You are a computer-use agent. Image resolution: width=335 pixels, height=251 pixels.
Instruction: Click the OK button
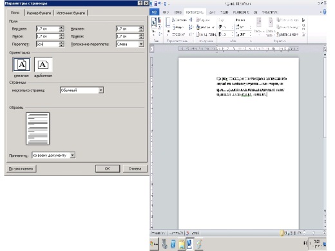pyautogui.click(x=108, y=168)
